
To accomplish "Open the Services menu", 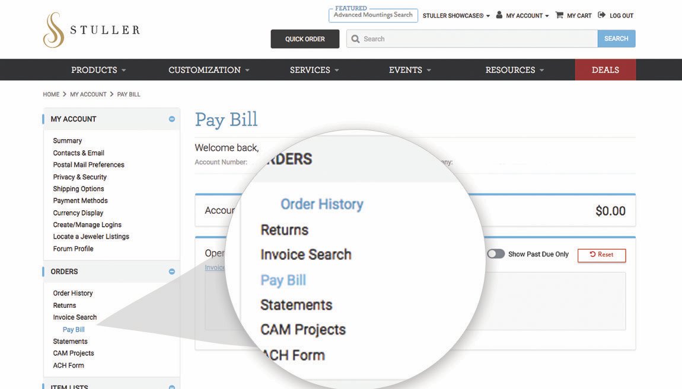I will coord(314,70).
